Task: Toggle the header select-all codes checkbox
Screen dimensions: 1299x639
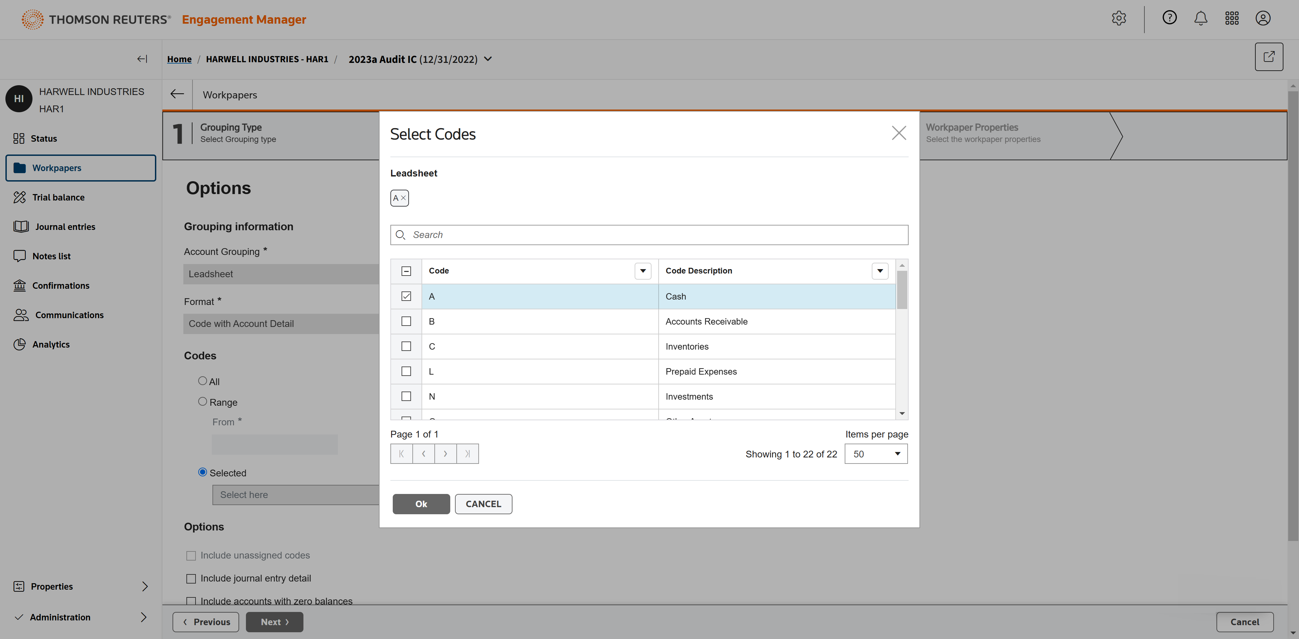Action: (x=406, y=271)
